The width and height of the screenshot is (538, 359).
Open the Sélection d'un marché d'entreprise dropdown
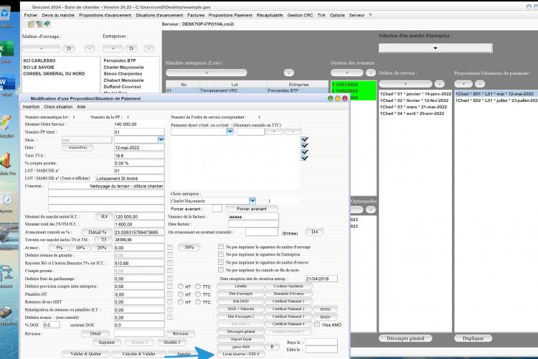click(x=435, y=48)
